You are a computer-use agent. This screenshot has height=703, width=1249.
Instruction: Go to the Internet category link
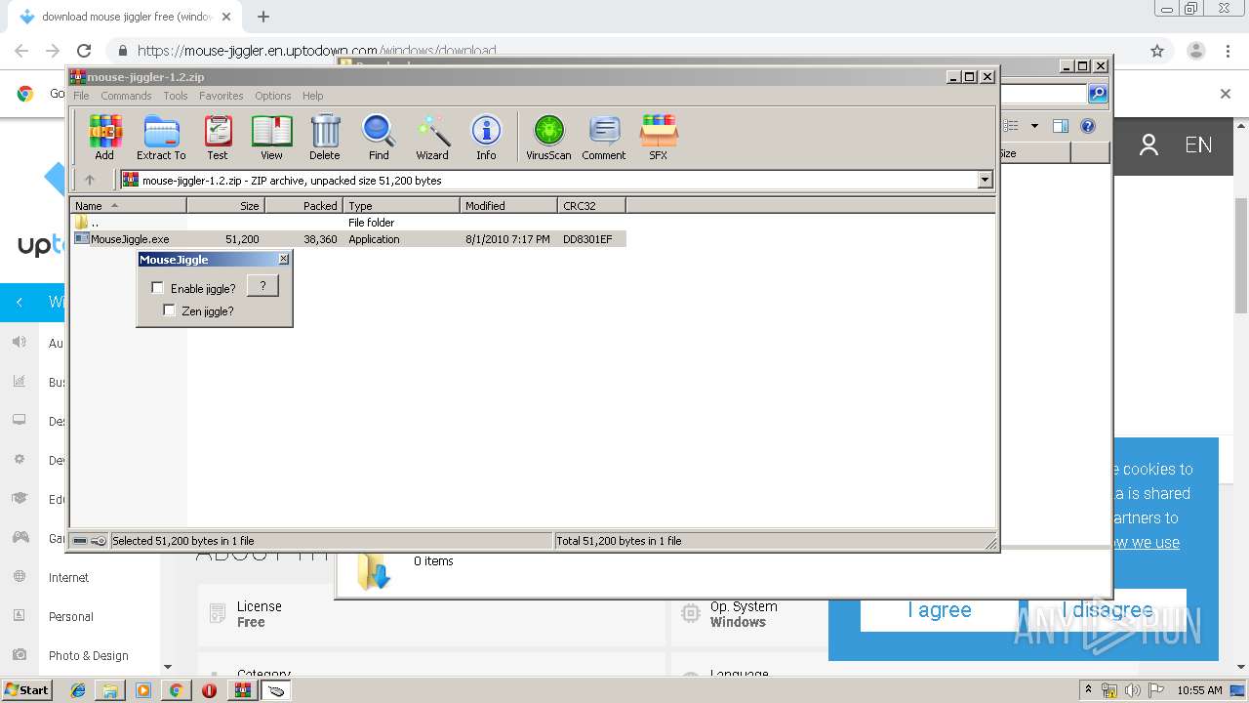point(68,578)
